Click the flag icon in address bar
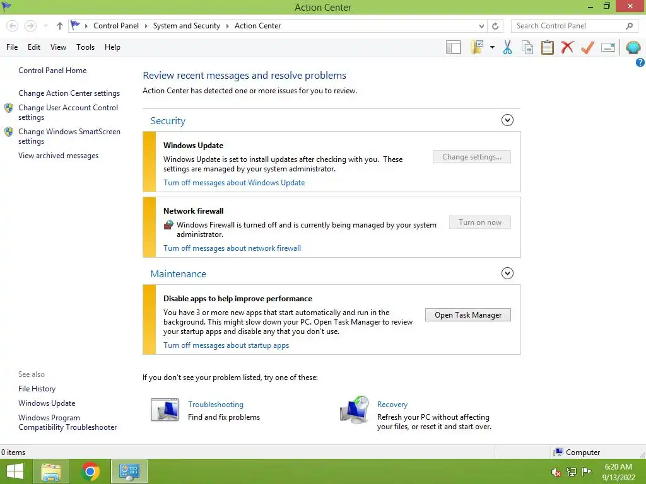 point(75,25)
